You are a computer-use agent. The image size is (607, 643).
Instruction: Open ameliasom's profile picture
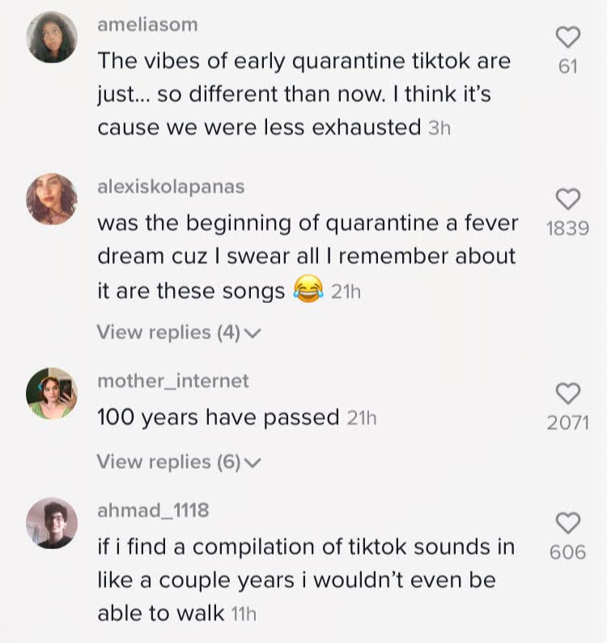[53, 38]
